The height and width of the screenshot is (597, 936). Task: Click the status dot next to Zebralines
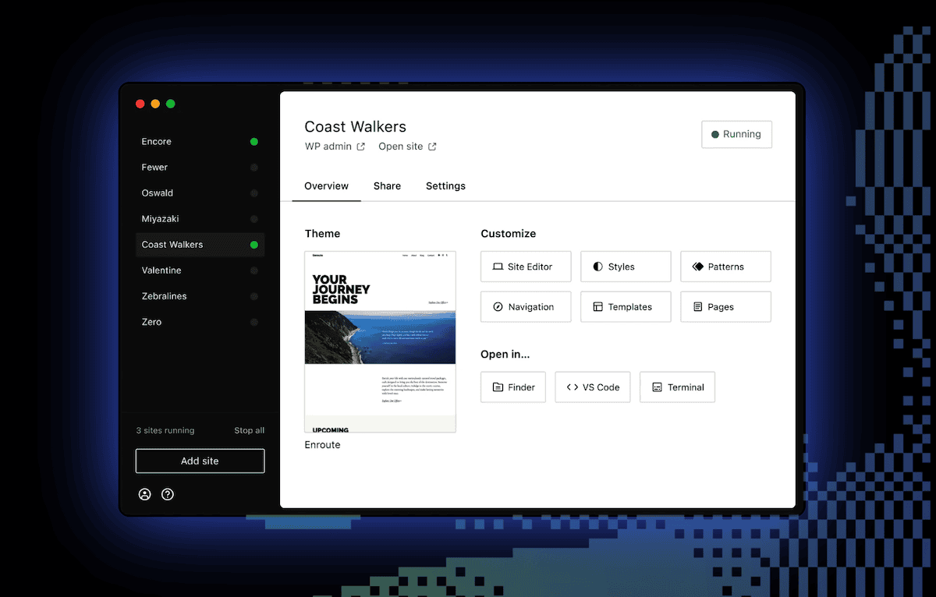253,296
